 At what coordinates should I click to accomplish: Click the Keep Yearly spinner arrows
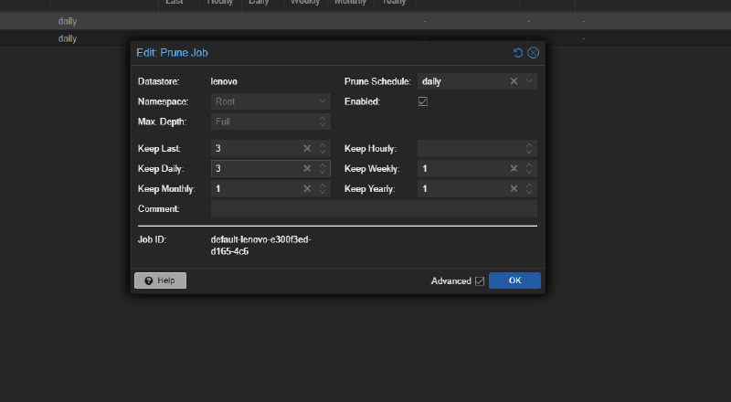529,188
